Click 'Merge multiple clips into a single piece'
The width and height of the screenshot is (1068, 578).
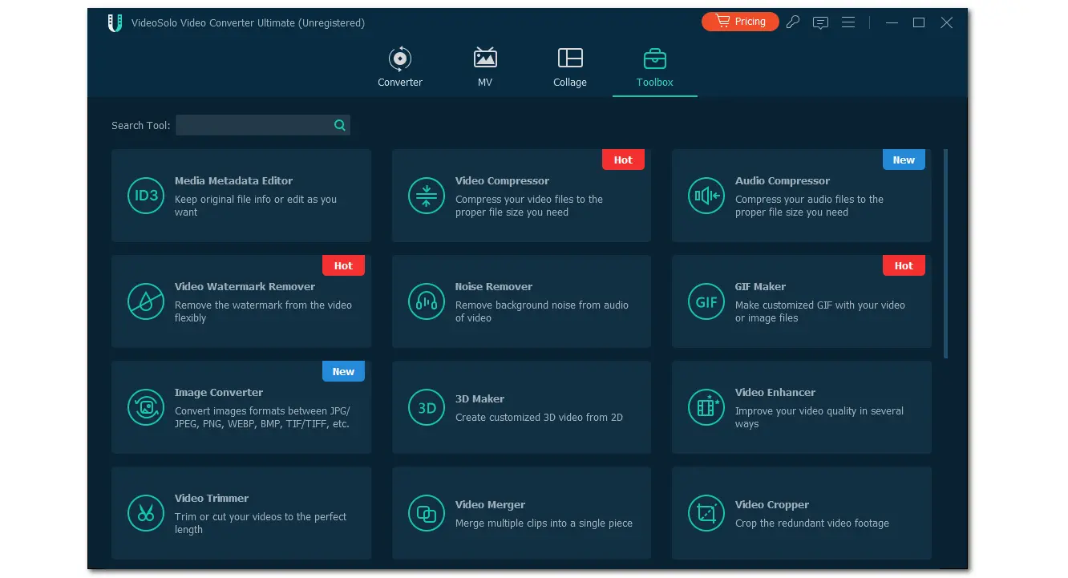click(x=544, y=523)
